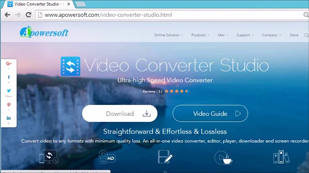Click the HD camcorder feature icon

(107, 157)
